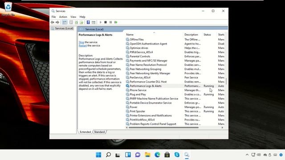Expand the system tray hidden icons chevron
This screenshot has height=160, width=285.
pyautogui.click(x=247, y=155)
